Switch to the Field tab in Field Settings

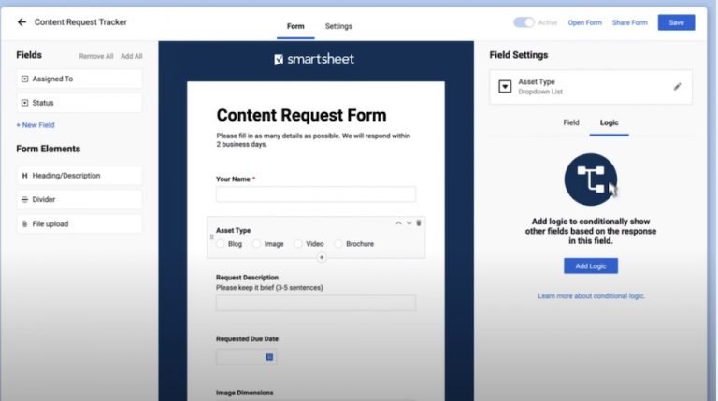coord(570,122)
